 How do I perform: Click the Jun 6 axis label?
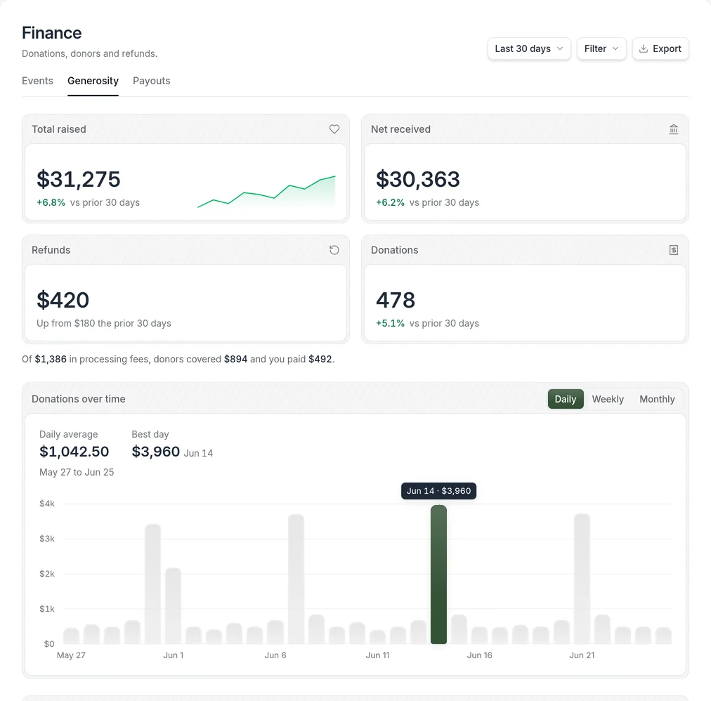click(x=275, y=655)
